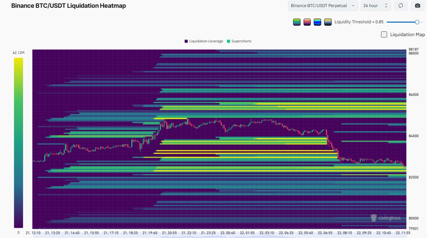
Task: Click the 62.12M scale maximum label
Action: [18, 53]
